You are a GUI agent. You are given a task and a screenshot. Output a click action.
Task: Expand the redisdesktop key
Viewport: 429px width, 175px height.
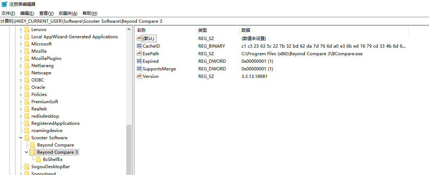tap(21, 116)
